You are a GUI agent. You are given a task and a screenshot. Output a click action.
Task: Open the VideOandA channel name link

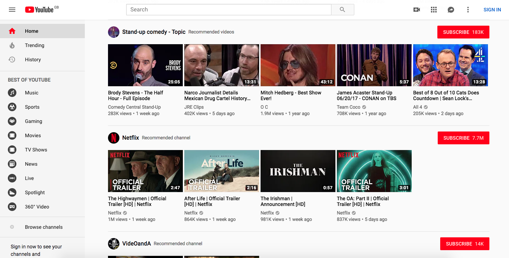(x=137, y=243)
